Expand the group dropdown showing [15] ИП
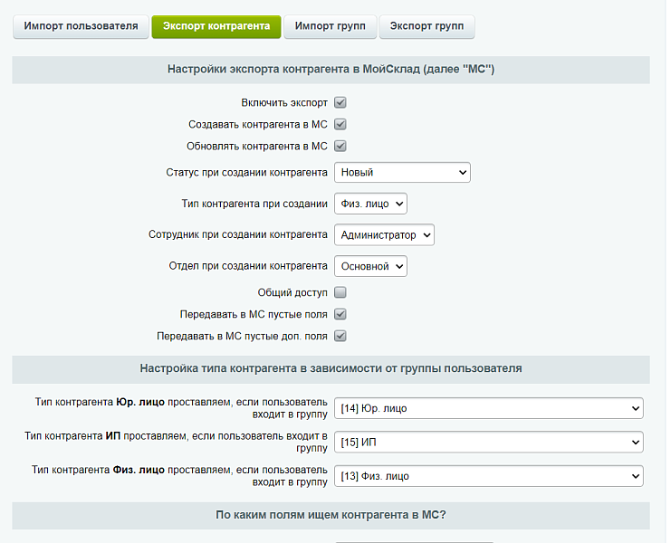The height and width of the screenshot is (543, 671). (488, 442)
